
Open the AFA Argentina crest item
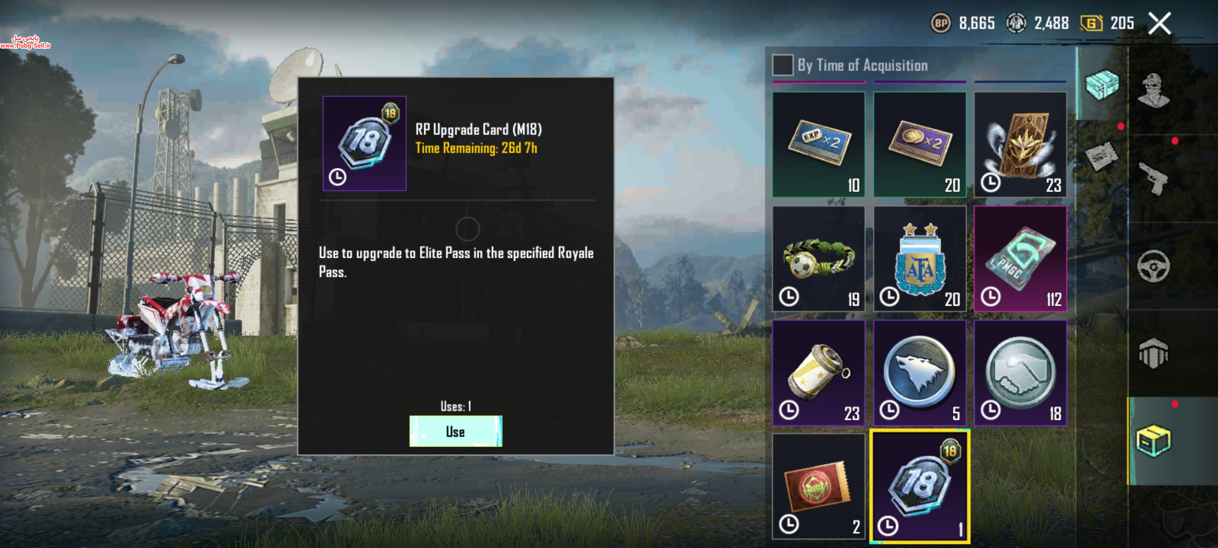[919, 259]
